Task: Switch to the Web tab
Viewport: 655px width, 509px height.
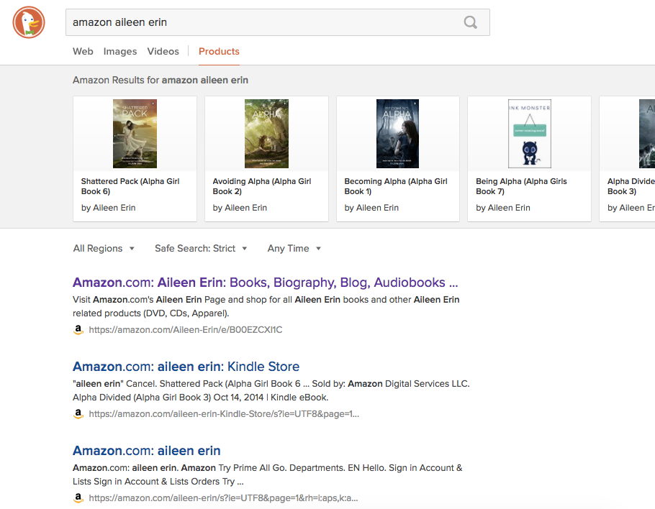Action: click(x=83, y=51)
